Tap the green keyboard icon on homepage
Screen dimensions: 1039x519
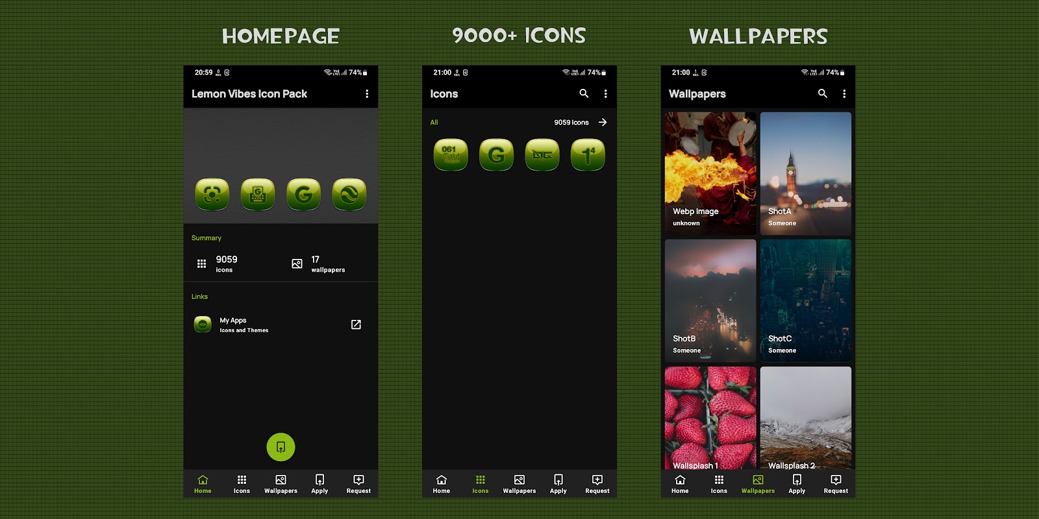tap(258, 194)
